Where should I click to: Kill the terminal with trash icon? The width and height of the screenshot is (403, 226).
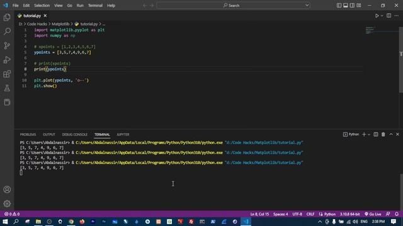(x=383, y=134)
